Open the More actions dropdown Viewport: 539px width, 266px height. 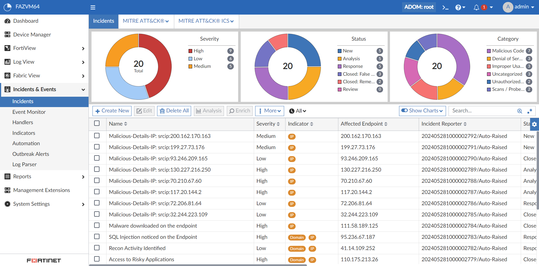(269, 111)
